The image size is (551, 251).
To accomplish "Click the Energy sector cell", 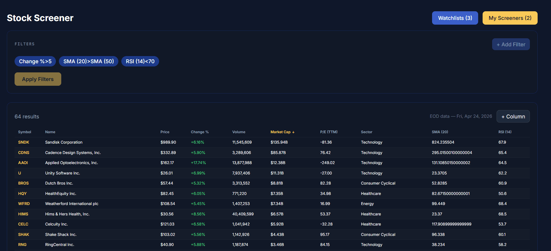I will 367,204.
